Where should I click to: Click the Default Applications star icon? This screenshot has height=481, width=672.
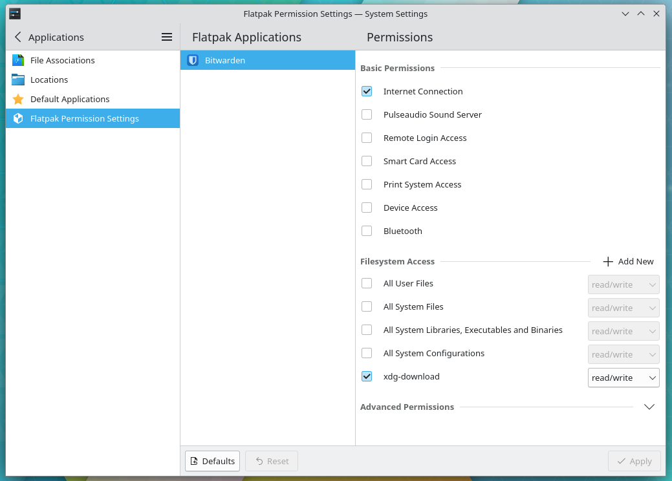(x=17, y=100)
